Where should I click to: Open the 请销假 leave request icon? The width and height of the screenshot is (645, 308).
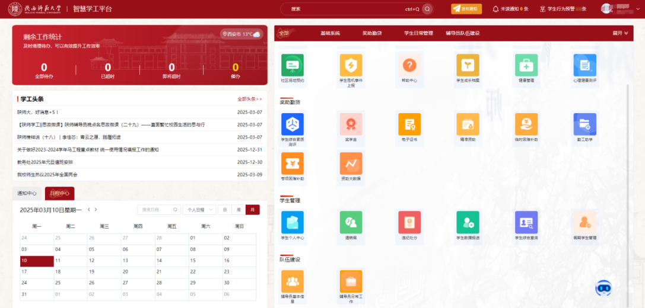tap(351, 223)
